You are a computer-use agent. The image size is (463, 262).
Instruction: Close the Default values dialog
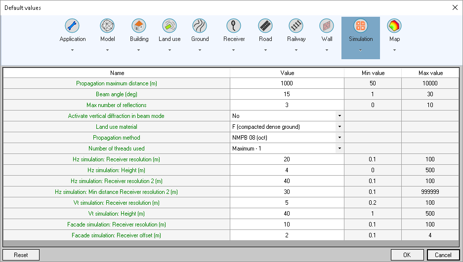(455, 8)
